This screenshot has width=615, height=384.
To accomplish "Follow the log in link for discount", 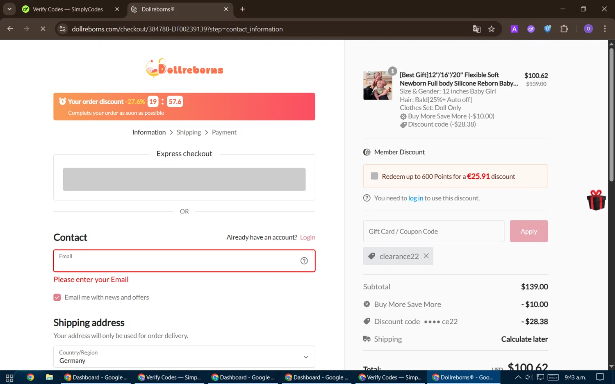I will [416, 198].
